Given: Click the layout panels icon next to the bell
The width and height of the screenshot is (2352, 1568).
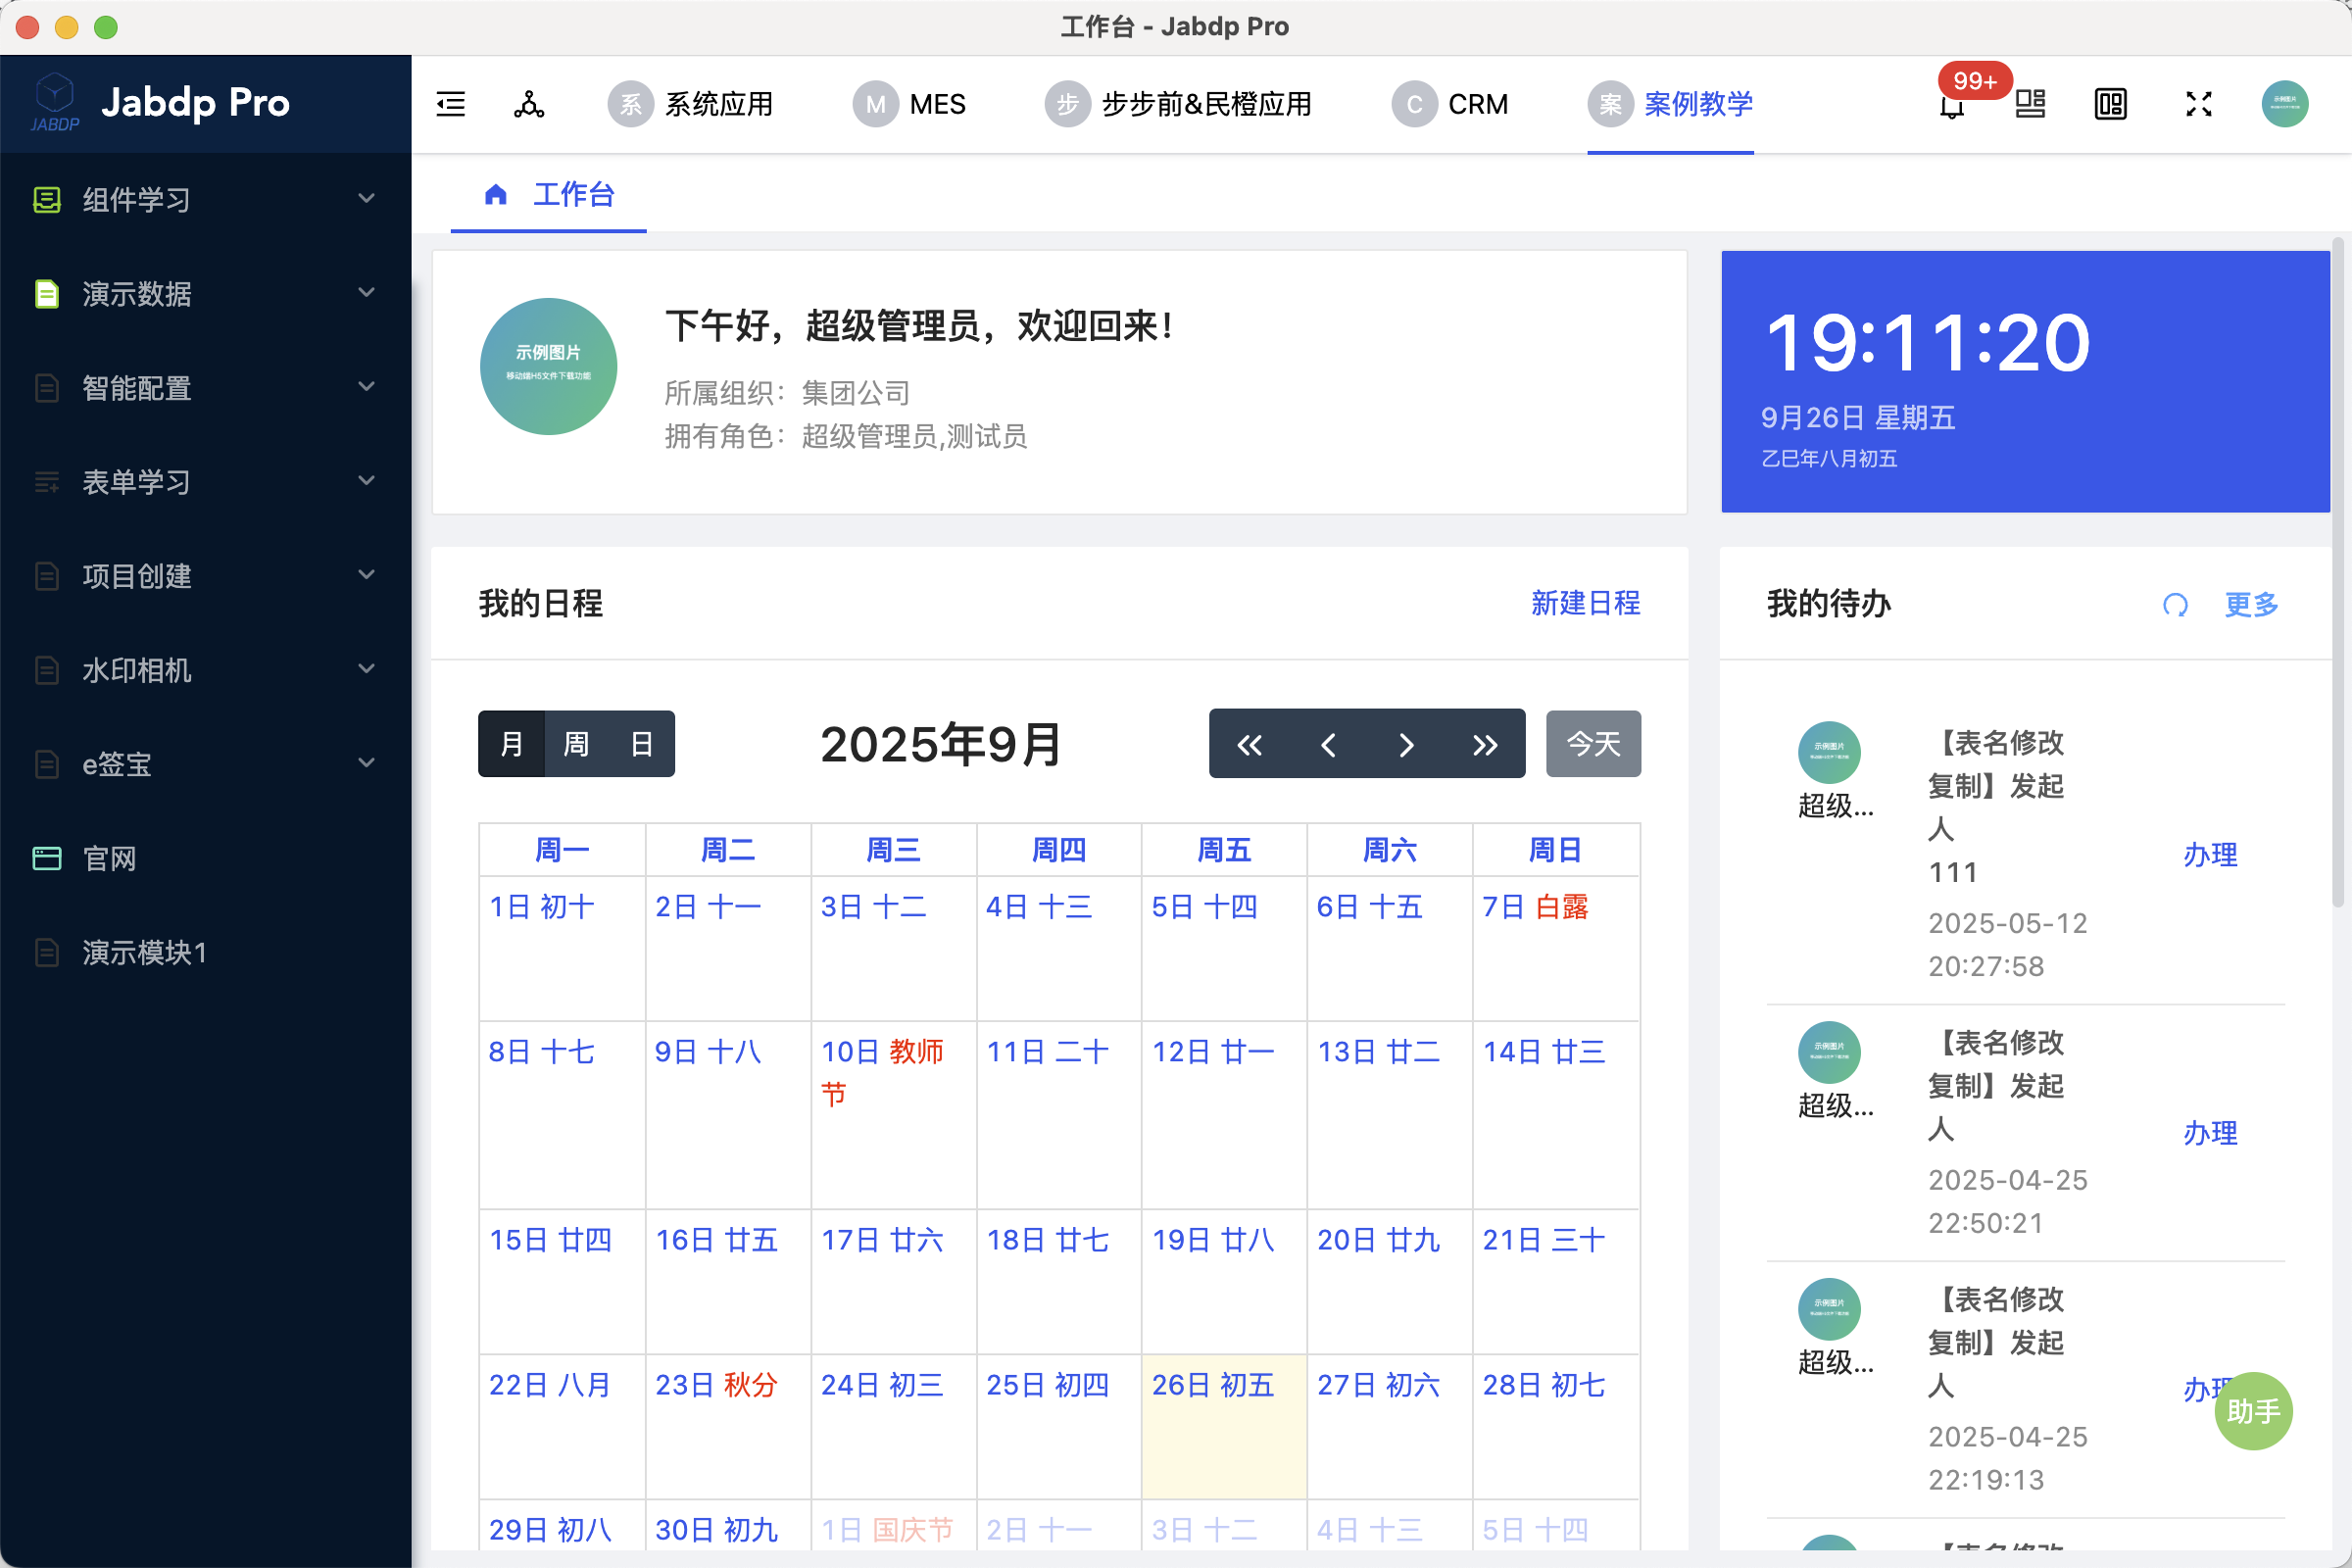Looking at the screenshot, I should 2030,104.
